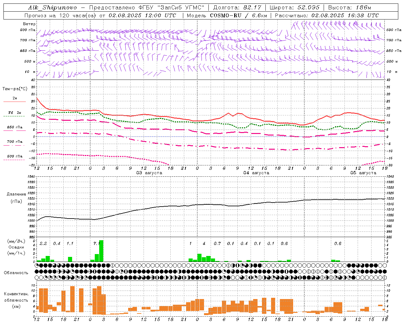Click the Тем-ра(°C) axis label
This screenshot has height=322, width=403.
tap(14, 89)
